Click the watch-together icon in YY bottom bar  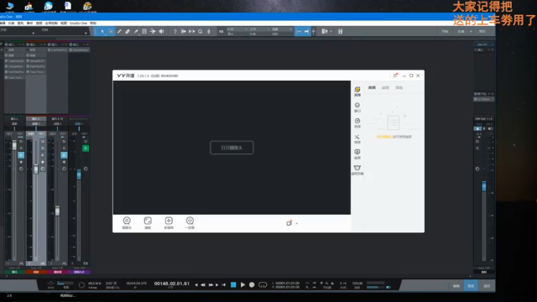click(190, 222)
